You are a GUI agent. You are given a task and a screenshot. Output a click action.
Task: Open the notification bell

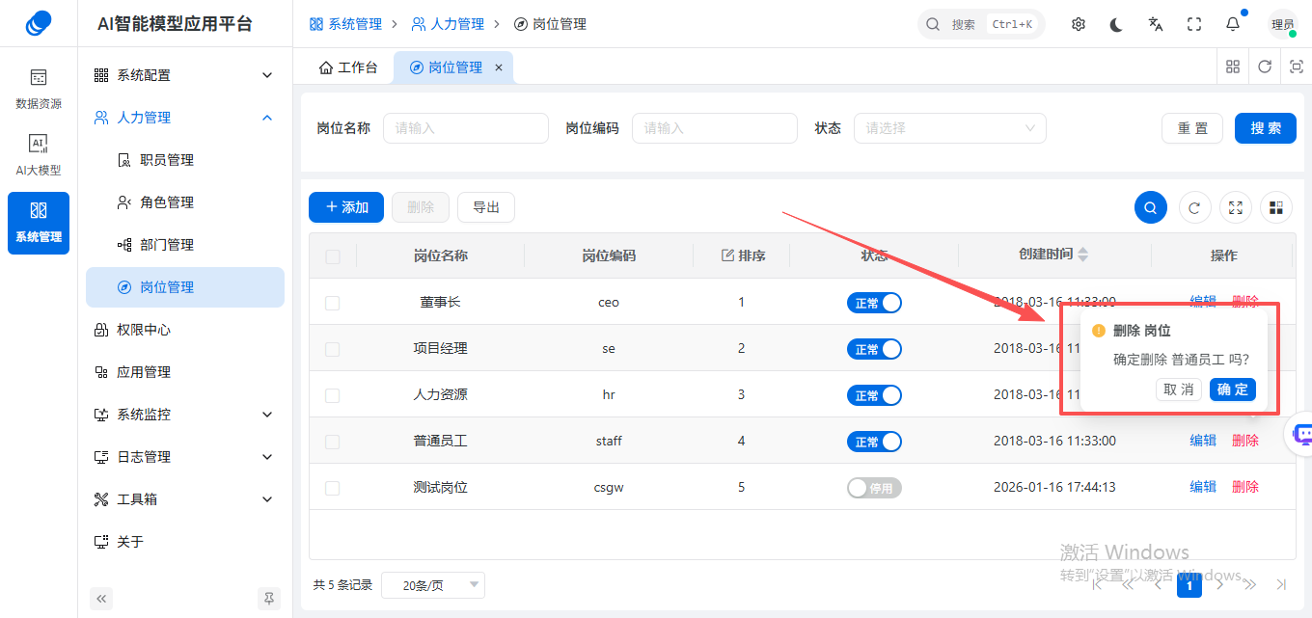[1233, 24]
